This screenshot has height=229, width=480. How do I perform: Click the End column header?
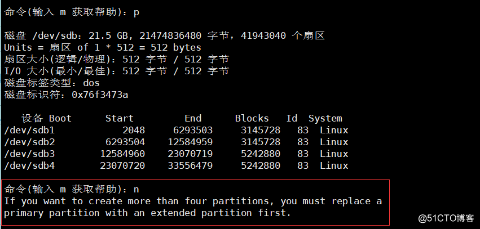click(x=193, y=119)
